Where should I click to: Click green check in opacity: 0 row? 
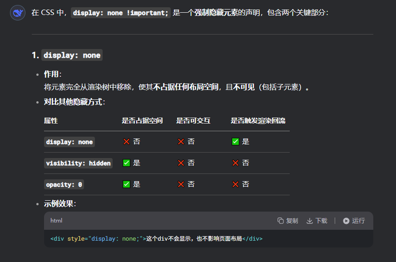(126, 184)
